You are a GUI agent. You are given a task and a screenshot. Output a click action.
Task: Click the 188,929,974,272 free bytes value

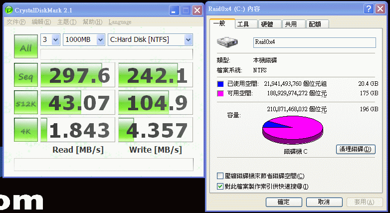point(287,94)
